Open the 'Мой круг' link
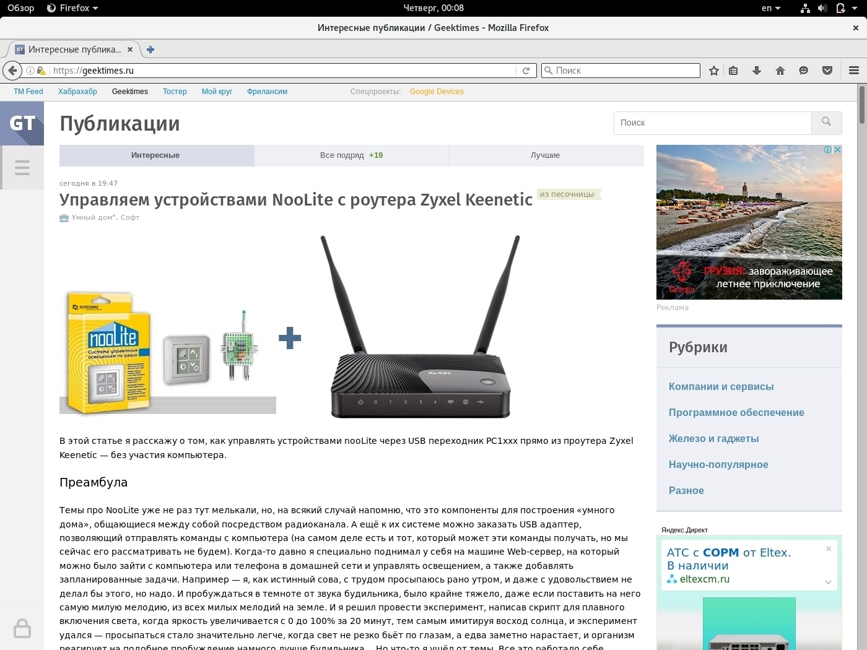Image resolution: width=867 pixels, height=650 pixels. 217,92
